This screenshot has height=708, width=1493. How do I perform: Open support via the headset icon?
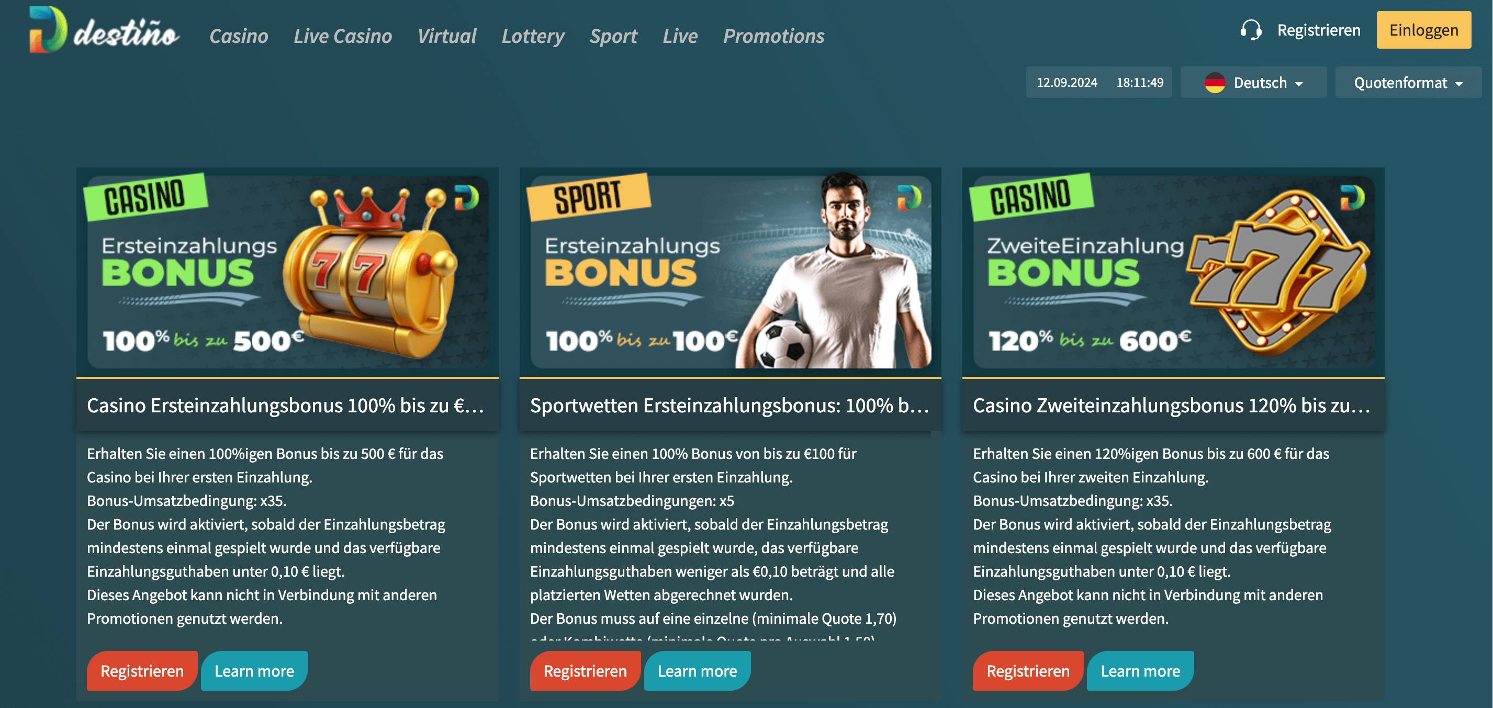coord(1250,29)
